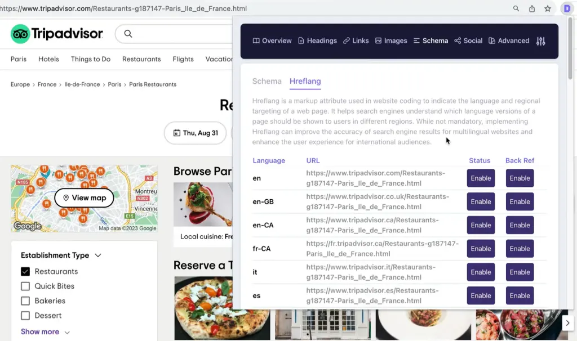
Task: Open the Advanced tab
Action: pos(509,41)
